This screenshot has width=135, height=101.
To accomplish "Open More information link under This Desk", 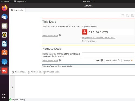I will click(x=50, y=36).
